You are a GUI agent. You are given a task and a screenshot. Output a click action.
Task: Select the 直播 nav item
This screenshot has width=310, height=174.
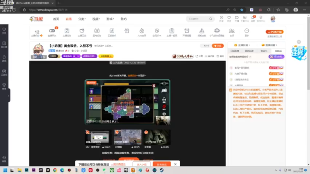click(69, 19)
